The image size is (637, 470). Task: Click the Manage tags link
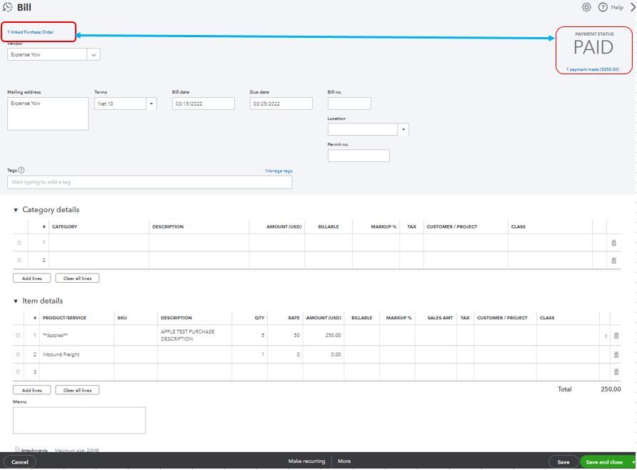pos(279,171)
